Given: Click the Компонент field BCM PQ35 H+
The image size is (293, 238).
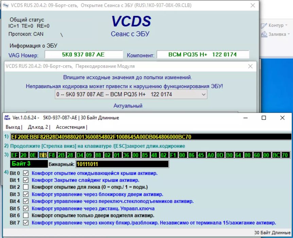Looking at the screenshot, I should tap(203, 55).
